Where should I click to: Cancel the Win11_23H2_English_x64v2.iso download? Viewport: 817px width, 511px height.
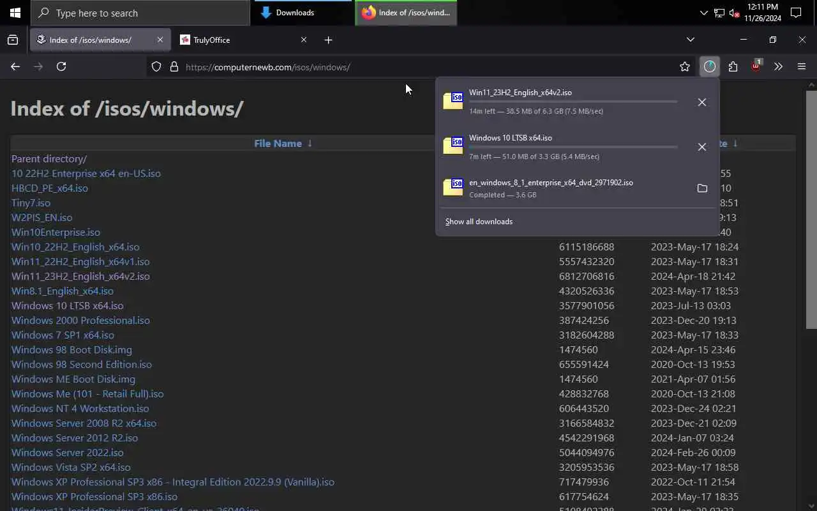(x=702, y=102)
